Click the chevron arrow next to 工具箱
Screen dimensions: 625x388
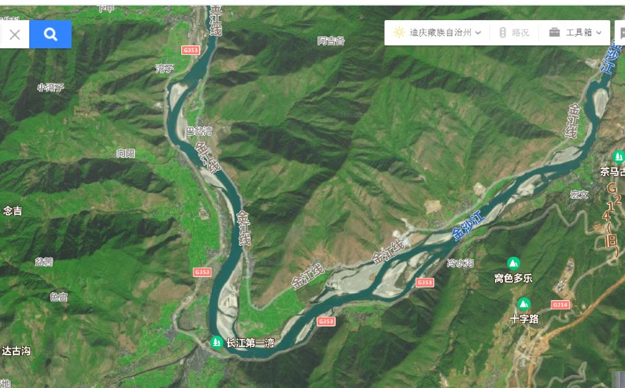click(x=599, y=33)
